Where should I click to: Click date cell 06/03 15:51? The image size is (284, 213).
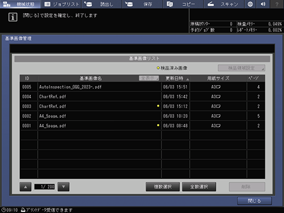coord(175,87)
